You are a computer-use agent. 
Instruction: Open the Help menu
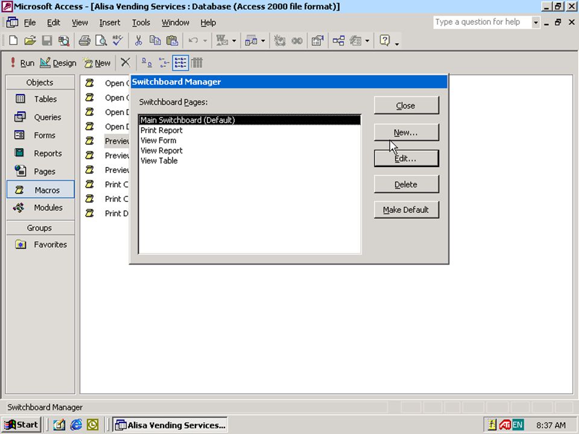click(x=208, y=22)
